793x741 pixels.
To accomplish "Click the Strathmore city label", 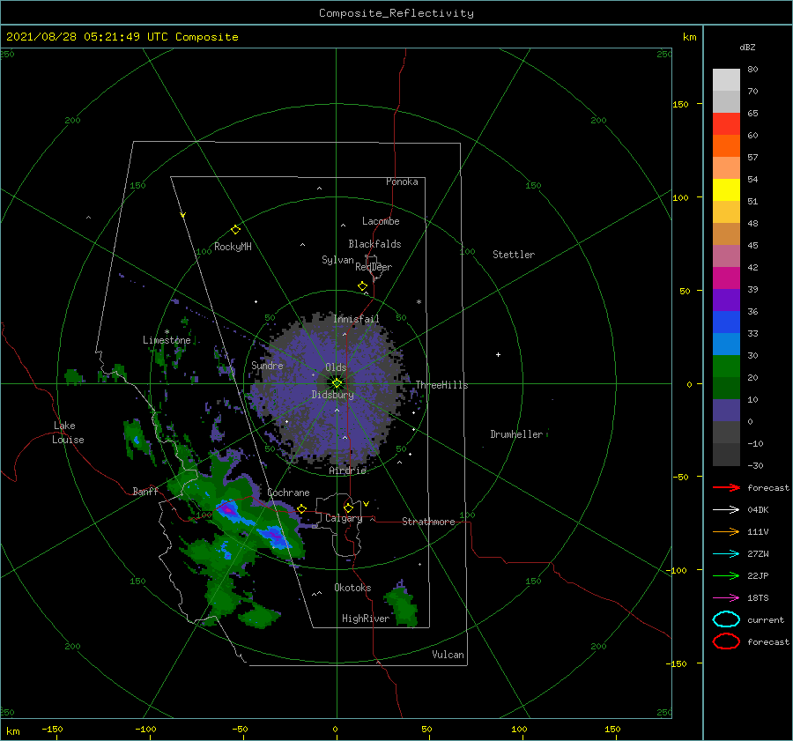I will pyautogui.click(x=428, y=522).
